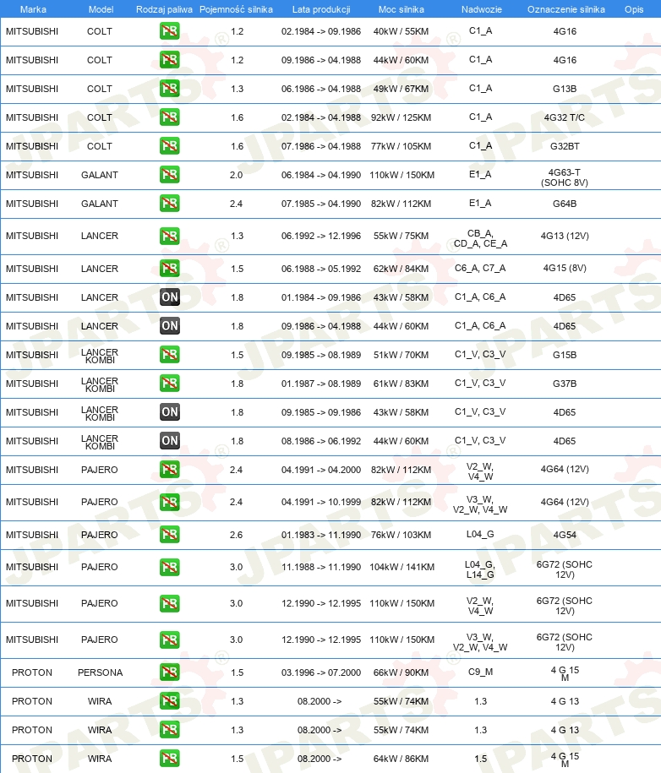Select petrol icon for Pajero 04.1991 -> 10.1999
This screenshot has width=661, height=773.
click(169, 502)
